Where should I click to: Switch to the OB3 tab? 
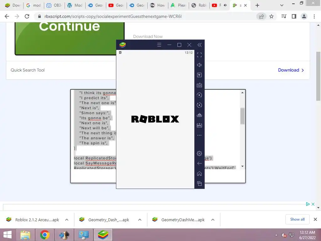pyautogui.click(x=54, y=5)
